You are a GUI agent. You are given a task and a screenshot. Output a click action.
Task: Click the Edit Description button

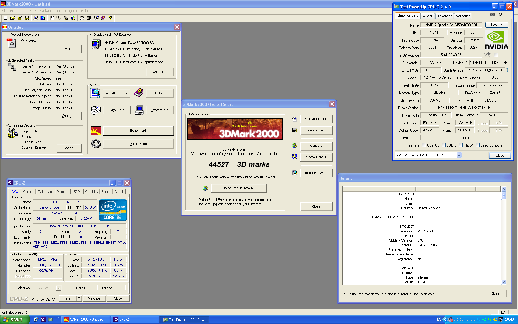coord(316,119)
